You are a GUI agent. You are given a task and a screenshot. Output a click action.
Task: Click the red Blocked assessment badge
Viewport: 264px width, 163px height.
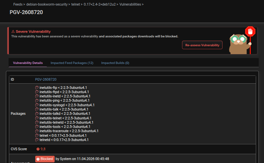(x=45, y=159)
